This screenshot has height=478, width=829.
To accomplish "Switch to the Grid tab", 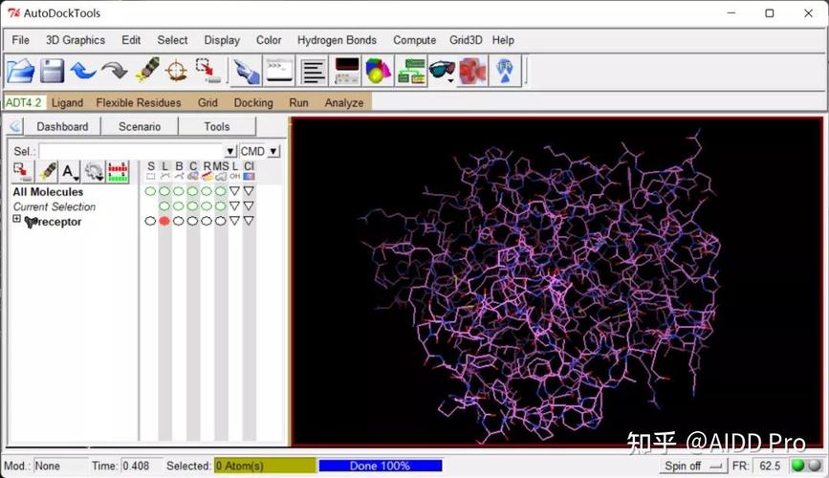I will coord(207,102).
